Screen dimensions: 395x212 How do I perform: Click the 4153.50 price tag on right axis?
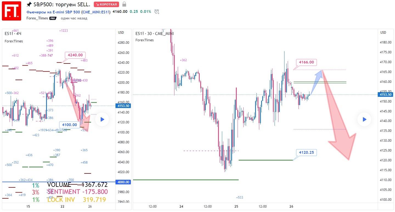386,95
